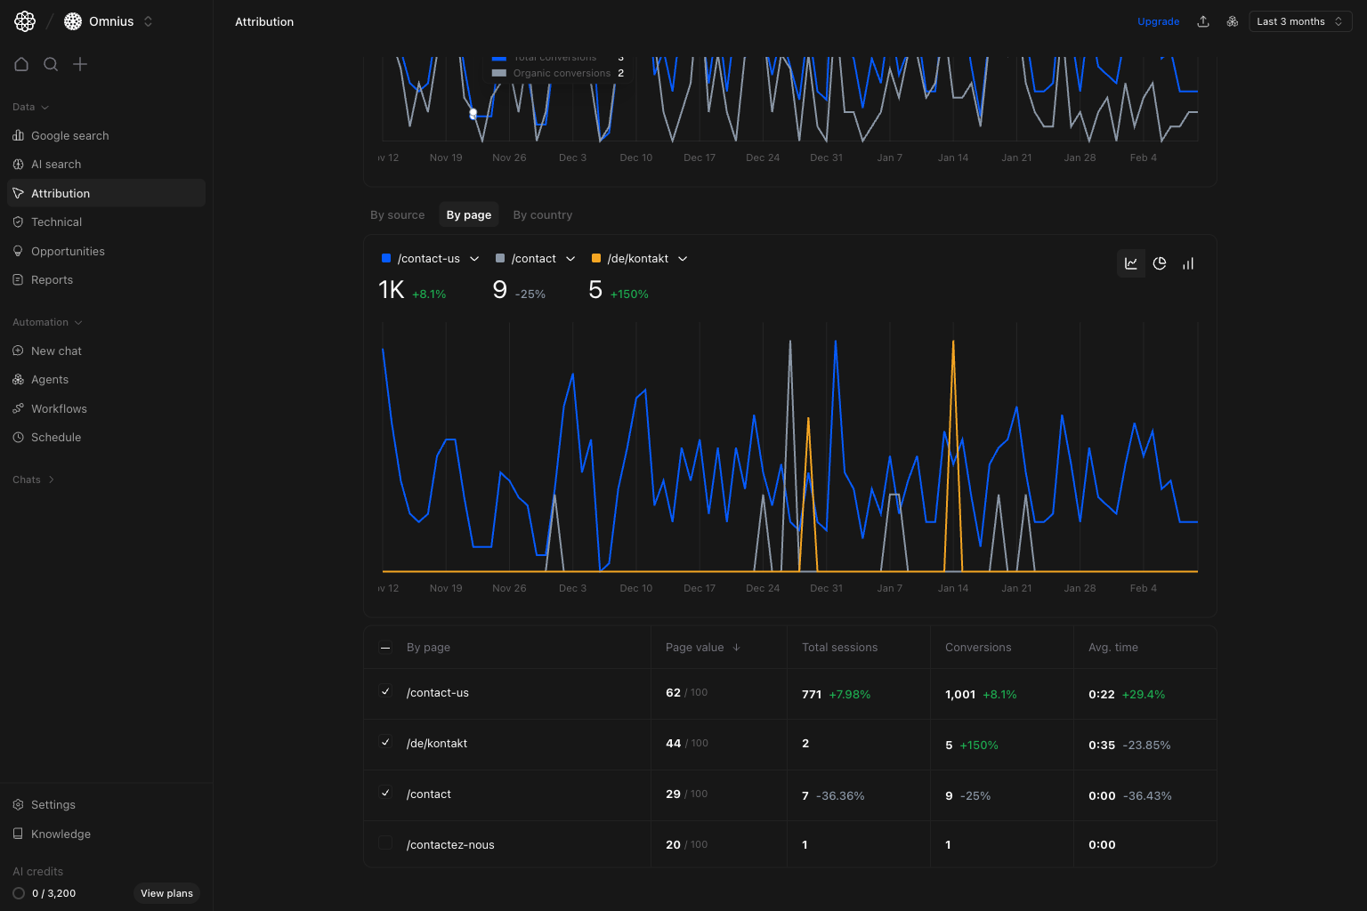The height and width of the screenshot is (911, 1367).
Task: Click the AI assistant icon beside Last 3 months
Action: [1233, 20]
